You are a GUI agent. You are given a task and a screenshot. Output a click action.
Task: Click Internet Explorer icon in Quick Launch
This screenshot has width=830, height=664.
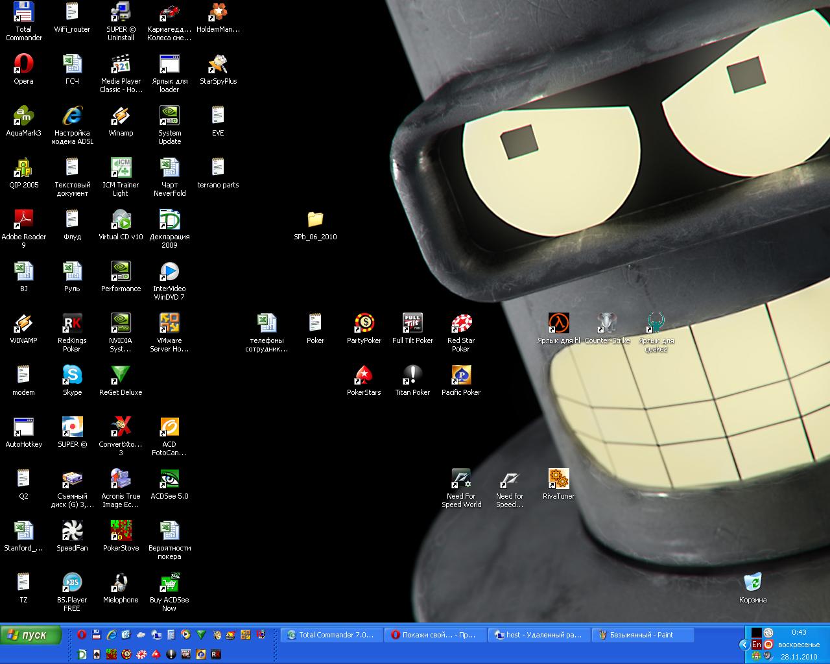pyautogui.click(x=112, y=635)
